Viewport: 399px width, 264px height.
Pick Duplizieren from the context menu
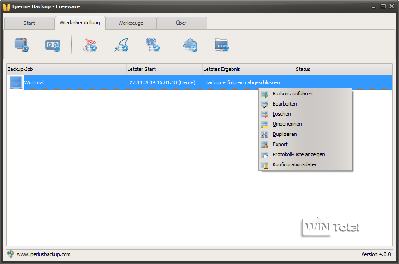click(305, 135)
